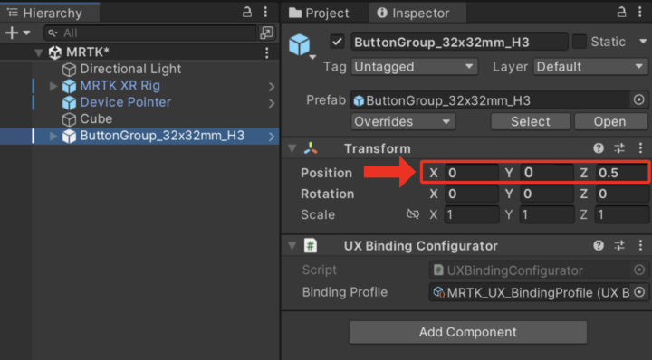
Task: Select Cube in Hierarchy
Action: pyautogui.click(x=96, y=119)
